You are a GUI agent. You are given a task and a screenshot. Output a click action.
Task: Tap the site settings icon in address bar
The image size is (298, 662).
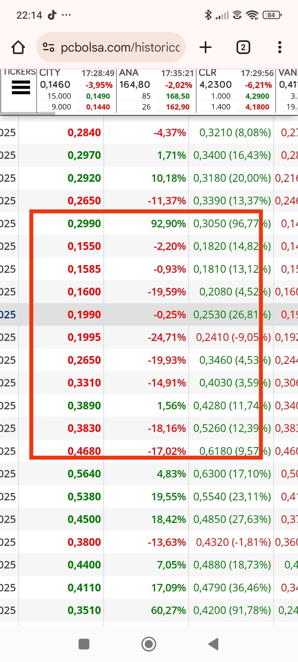pos(49,47)
